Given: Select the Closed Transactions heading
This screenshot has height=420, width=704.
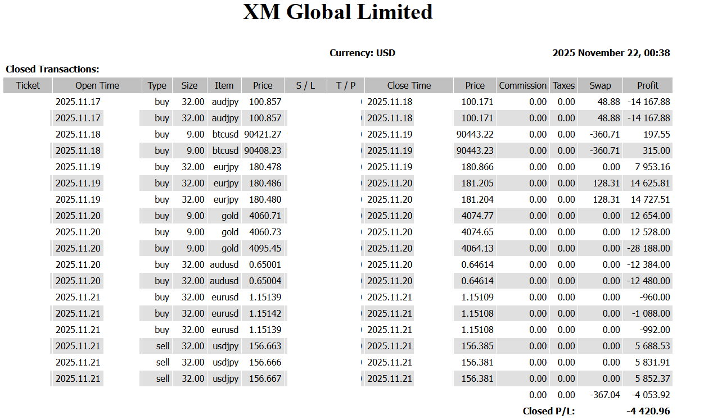Looking at the screenshot, I should (52, 69).
